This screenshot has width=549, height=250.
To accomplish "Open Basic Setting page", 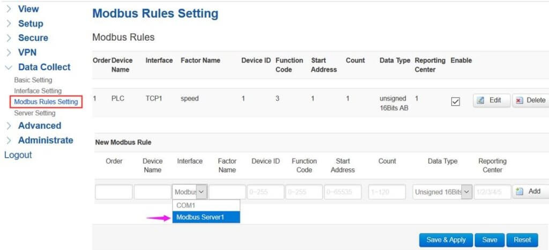I will [33, 80].
